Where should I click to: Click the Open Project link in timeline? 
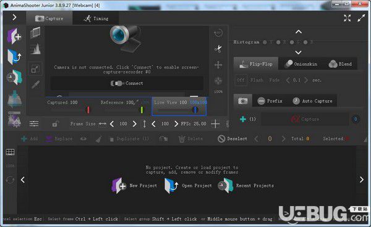click(188, 186)
